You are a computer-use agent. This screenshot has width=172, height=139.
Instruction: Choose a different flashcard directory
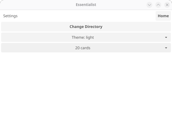click(x=86, y=27)
